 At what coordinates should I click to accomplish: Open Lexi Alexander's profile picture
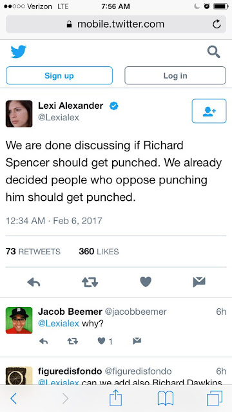coord(19,114)
